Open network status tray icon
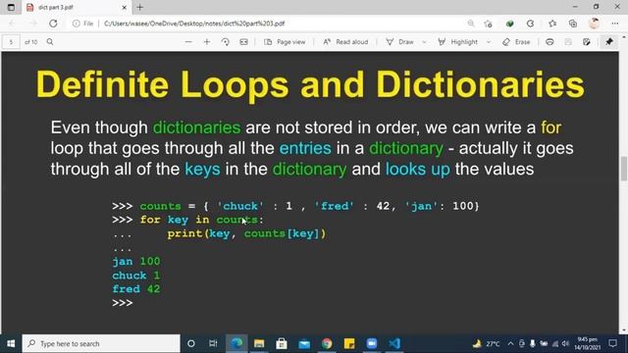 (555, 343)
